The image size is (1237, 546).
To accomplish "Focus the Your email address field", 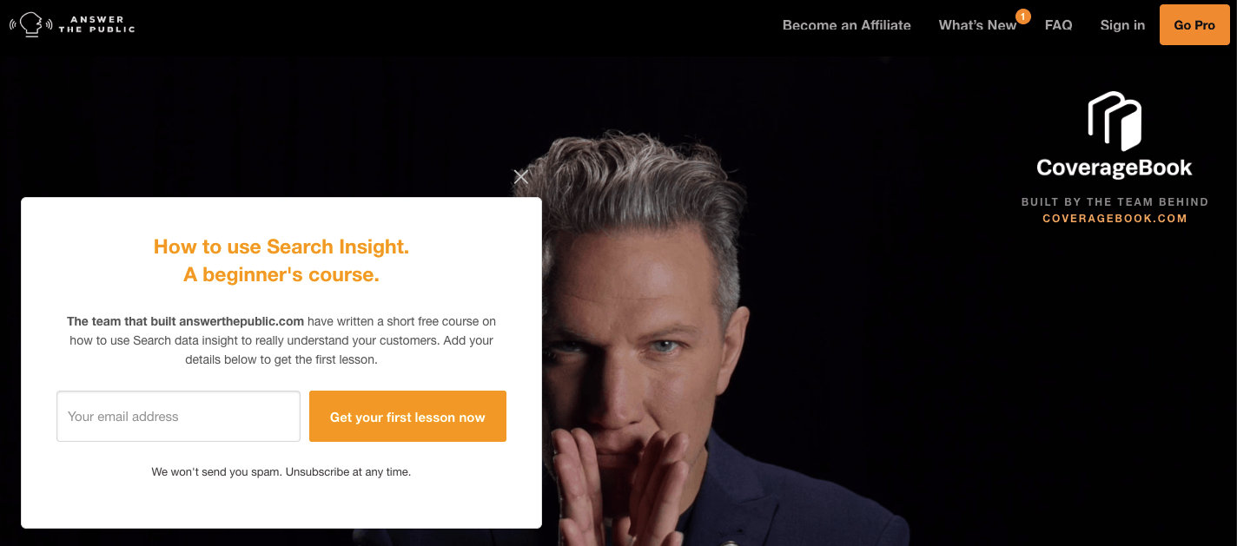I will [178, 417].
